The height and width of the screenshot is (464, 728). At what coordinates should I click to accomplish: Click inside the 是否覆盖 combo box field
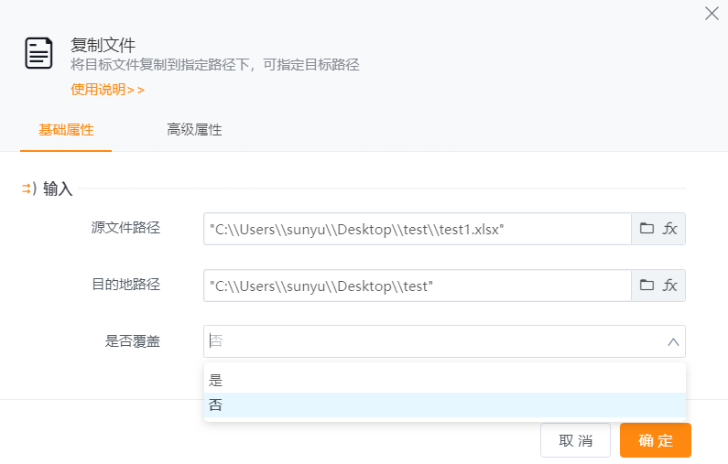point(430,341)
